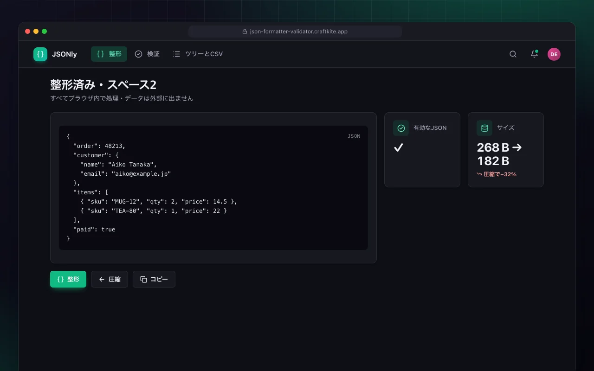Click the 圧縮で−32% indicator
This screenshot has height=371, width=594.
click(497, 174)
